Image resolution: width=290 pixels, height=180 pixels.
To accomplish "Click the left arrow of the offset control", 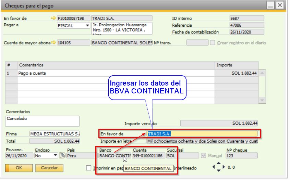I will (214, 167).
